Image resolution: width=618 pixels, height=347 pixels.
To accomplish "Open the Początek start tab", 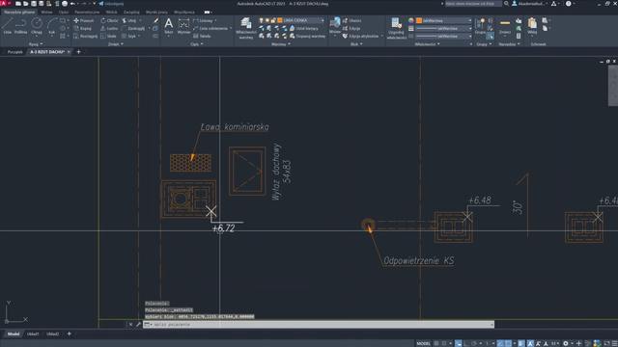I will (14, 52).
